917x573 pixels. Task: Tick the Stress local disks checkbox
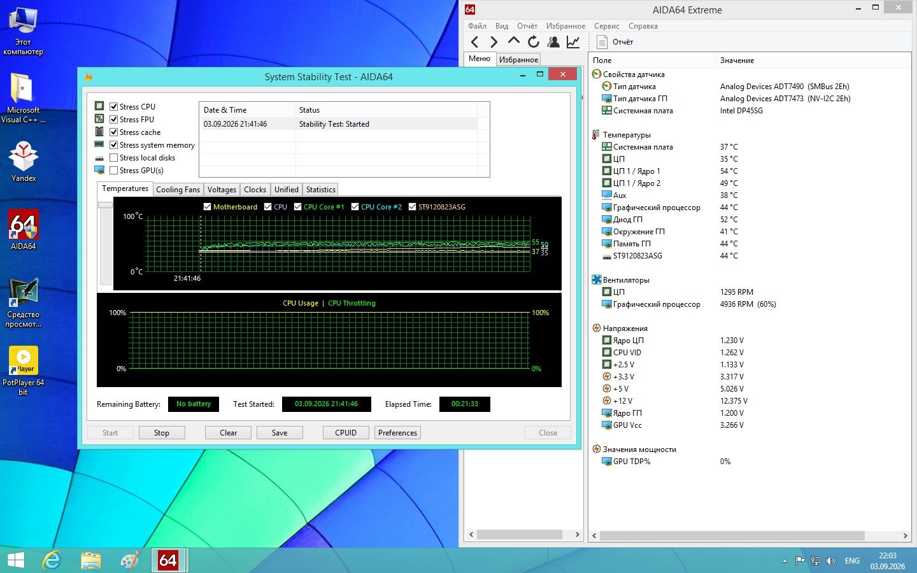click(113, 158)
